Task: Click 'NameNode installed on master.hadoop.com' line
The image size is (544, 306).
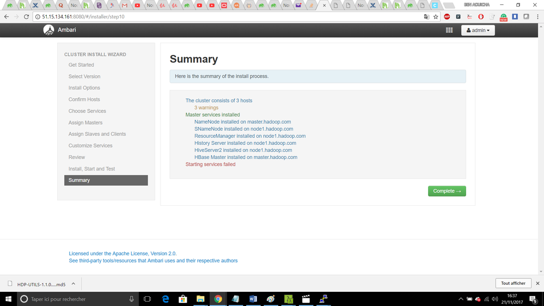Action: (x=242, y=122)
